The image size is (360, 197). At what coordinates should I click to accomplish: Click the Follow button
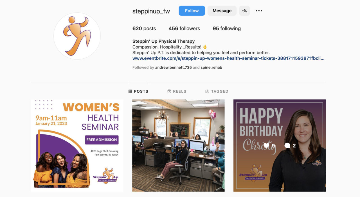tap(192, 11)
